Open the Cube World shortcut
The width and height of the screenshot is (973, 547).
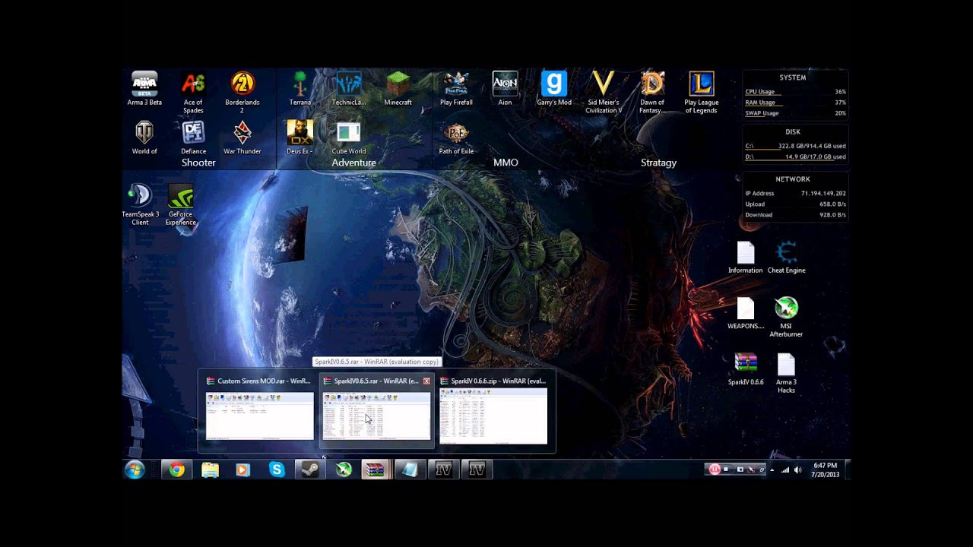pyautogui.click(x=349, y=138)
